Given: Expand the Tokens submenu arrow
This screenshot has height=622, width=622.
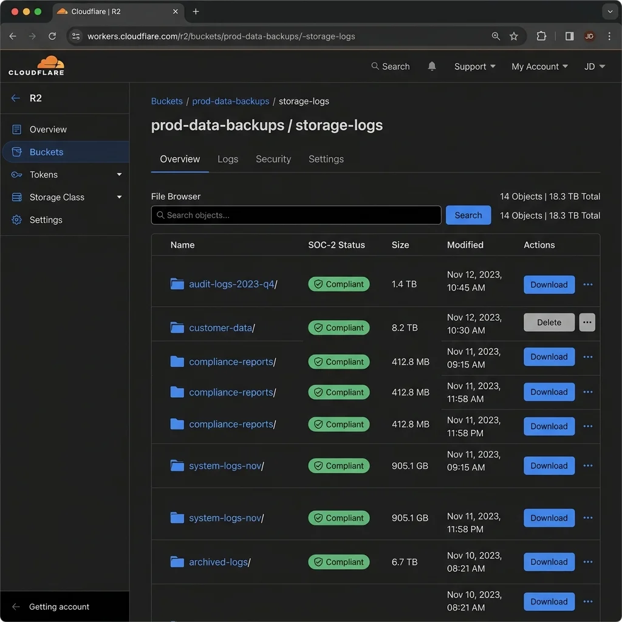Looking at the screenshot, I should click(x=119, y=174).
